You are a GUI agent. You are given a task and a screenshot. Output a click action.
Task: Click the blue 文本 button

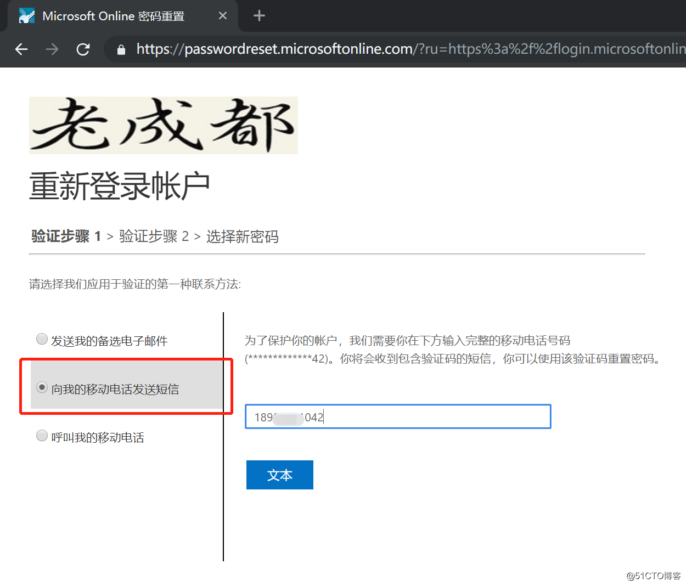(280, 475)
